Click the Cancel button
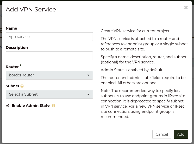Image resolution: width=194 pixels, height=144 pixels. 162,134
